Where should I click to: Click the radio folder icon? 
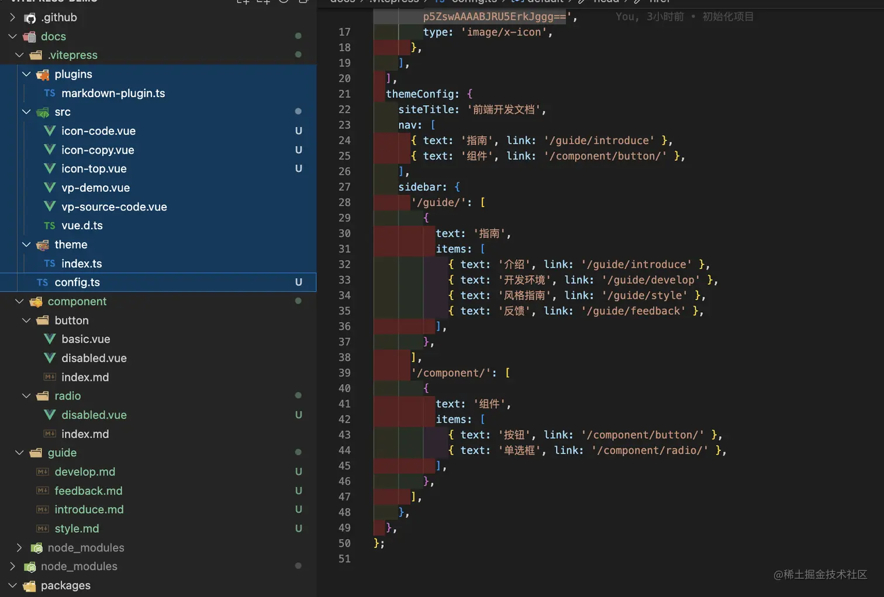pyautogui.click(x=43, y=396)
